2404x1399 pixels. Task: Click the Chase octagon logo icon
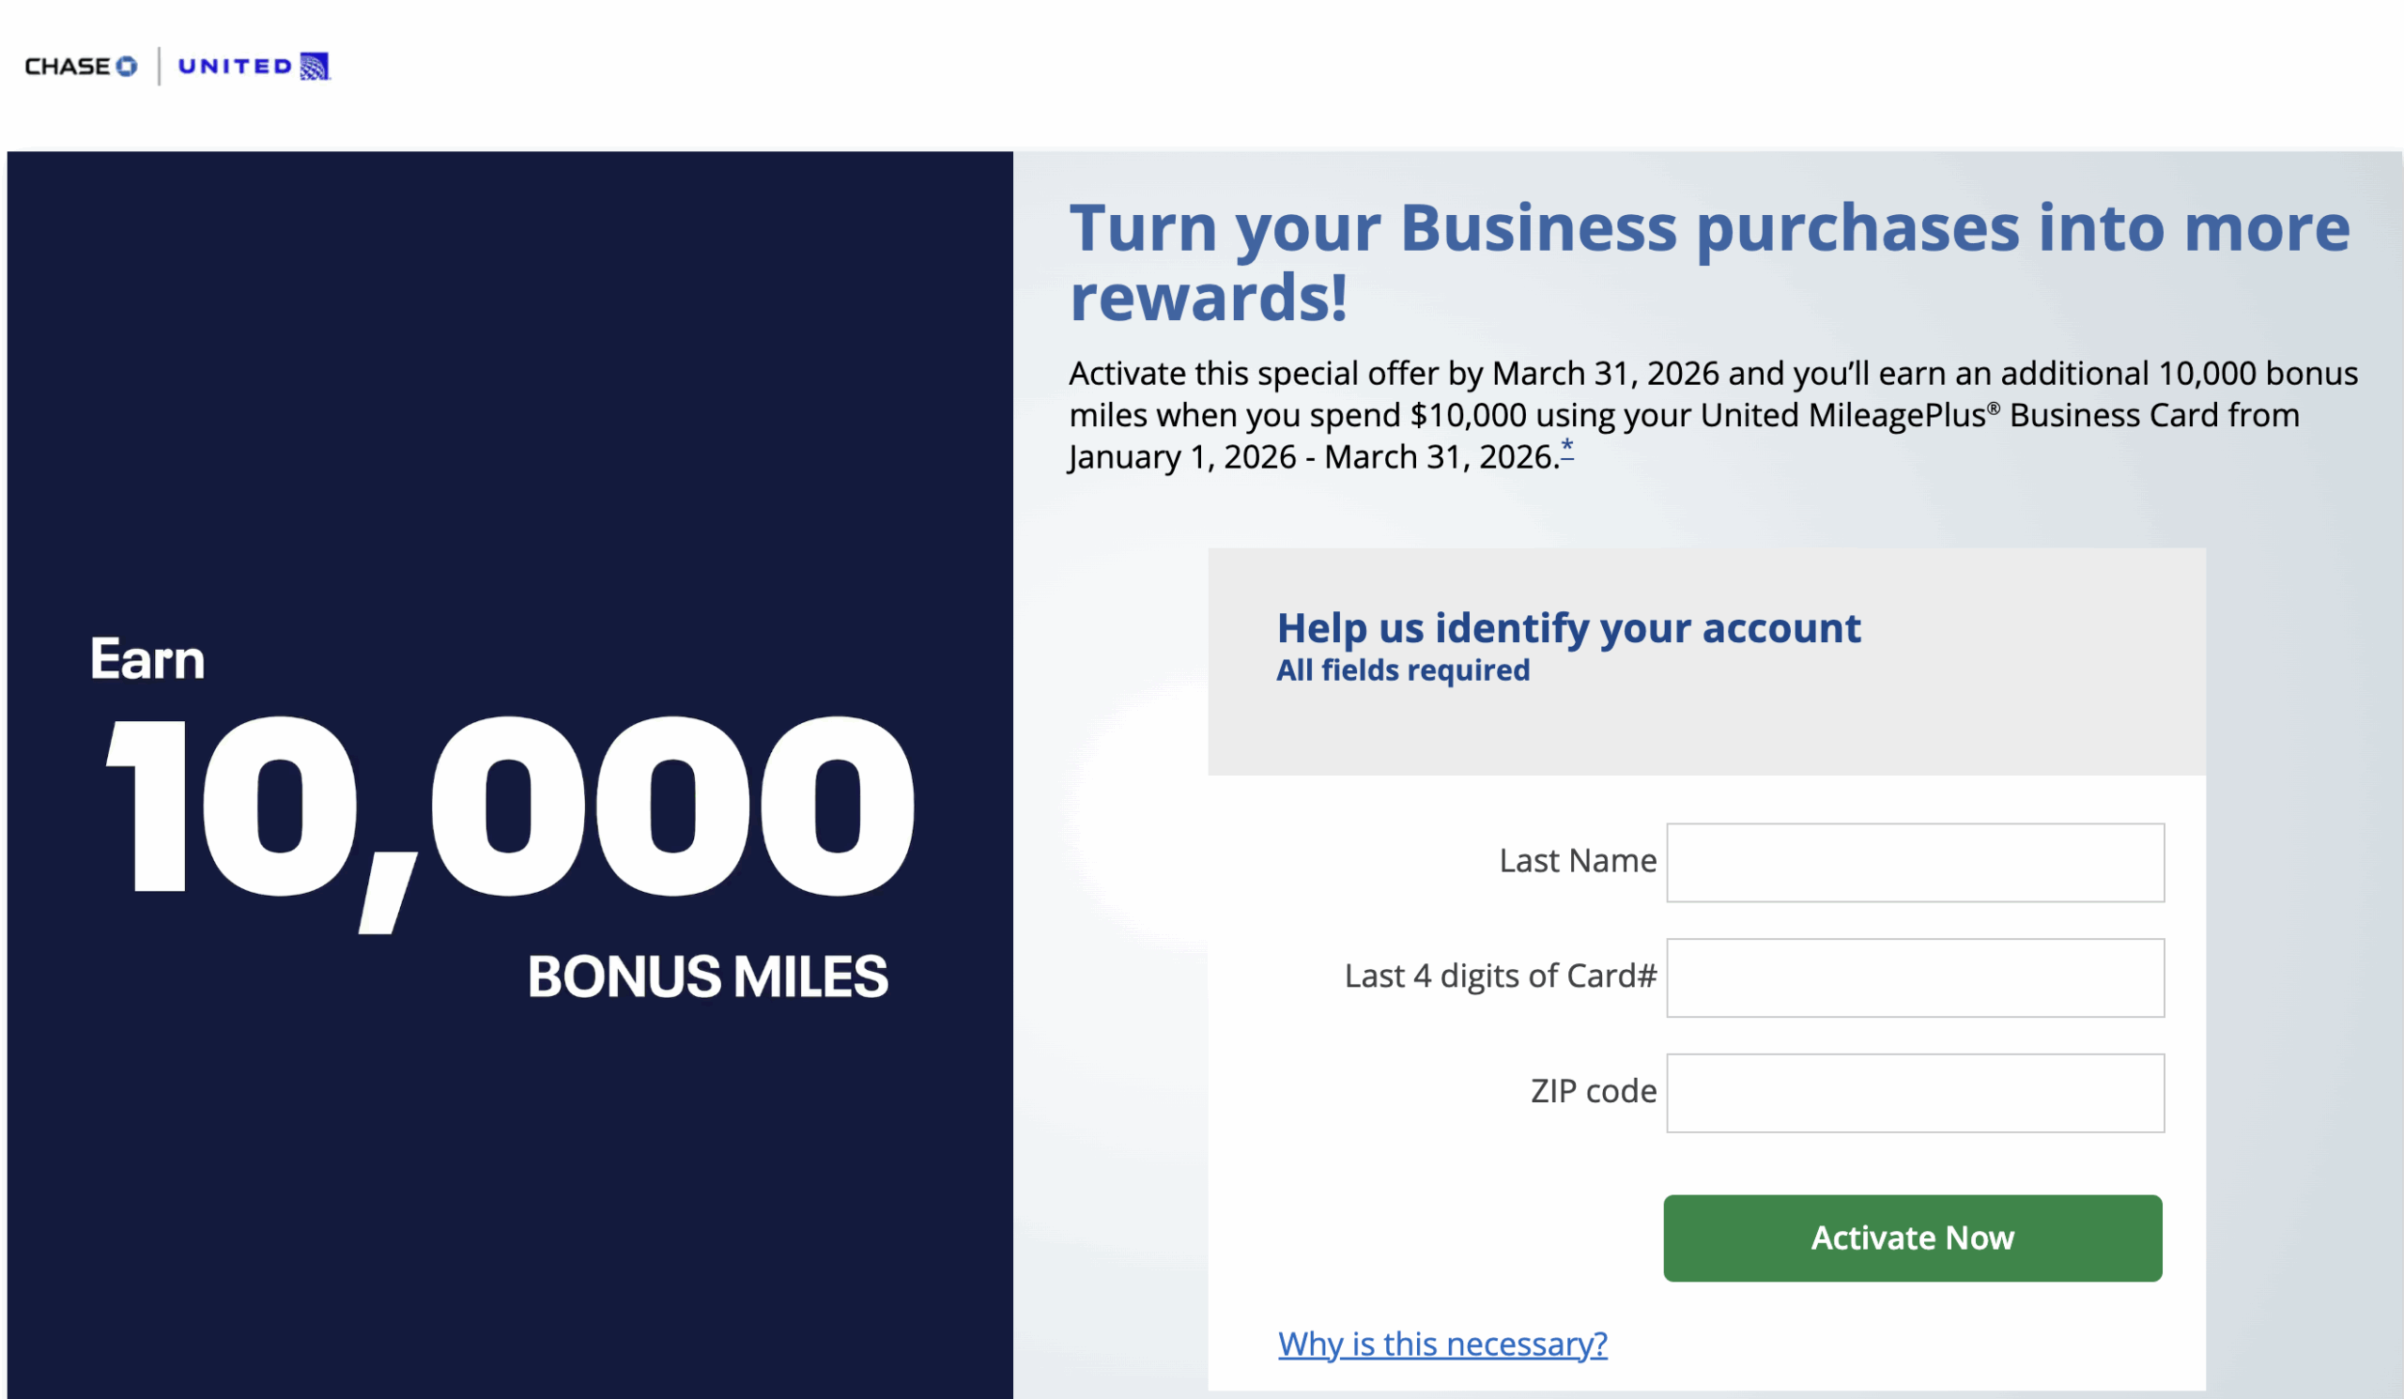(126, 67)
